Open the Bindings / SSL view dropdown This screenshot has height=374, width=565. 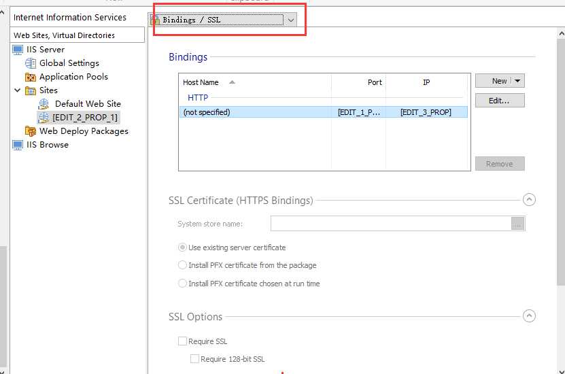coord(291,20)
